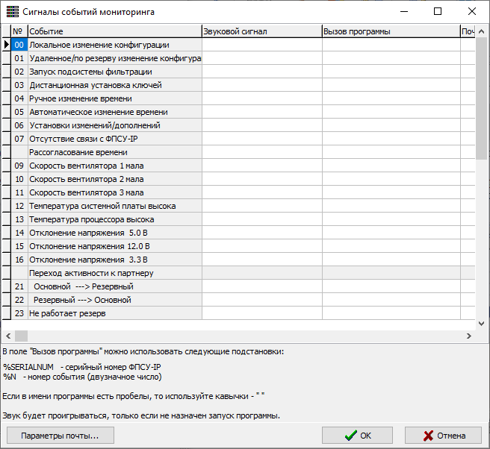Select Звуковой сигнал cell for Температура процессора высока
Image resolution: width=490 pixels, height=449 pixels.
click(261, 219)
